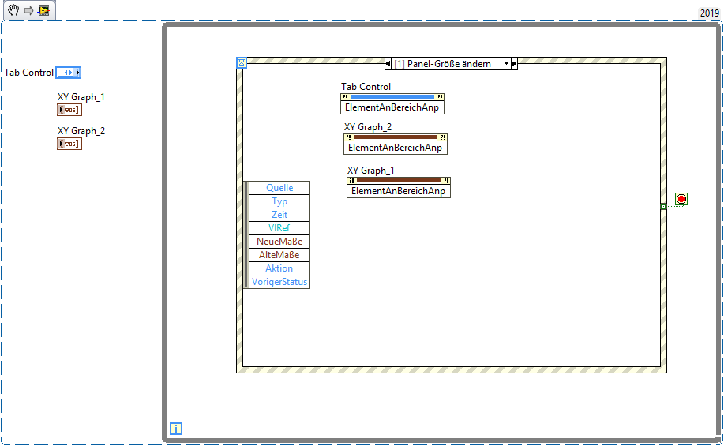The height and width of the screenshot is (446, 724).
Task: Select the XY Graph_2 terminal icon
Action: (x=69, y=144)
